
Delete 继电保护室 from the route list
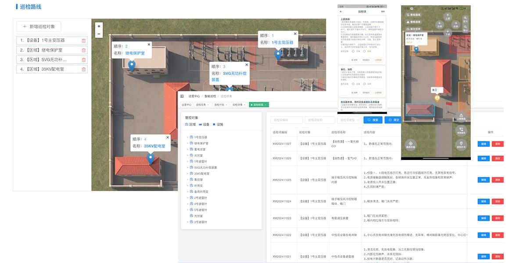(x=84, y=50)
